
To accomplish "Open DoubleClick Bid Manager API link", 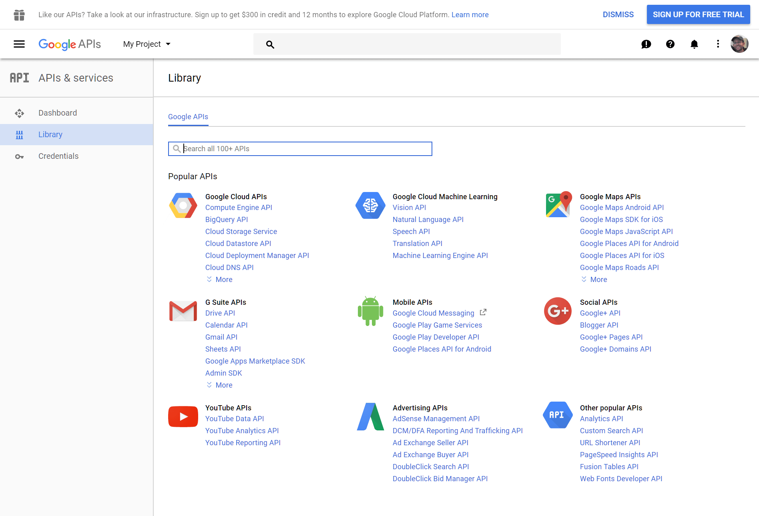I will 440,479.
